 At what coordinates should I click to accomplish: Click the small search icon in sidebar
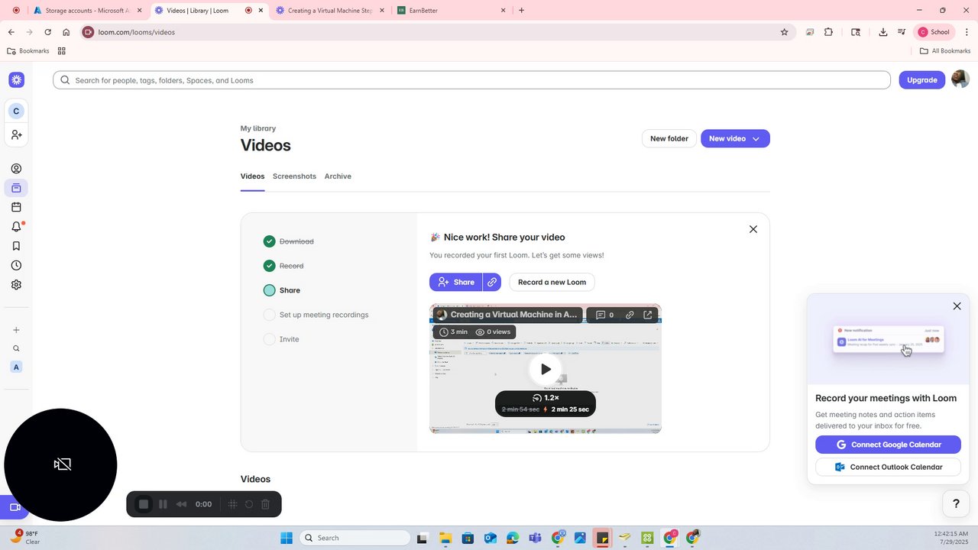[x=16, y=348]
